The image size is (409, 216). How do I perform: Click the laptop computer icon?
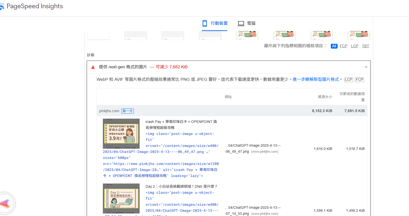click(x=241, y=24)
